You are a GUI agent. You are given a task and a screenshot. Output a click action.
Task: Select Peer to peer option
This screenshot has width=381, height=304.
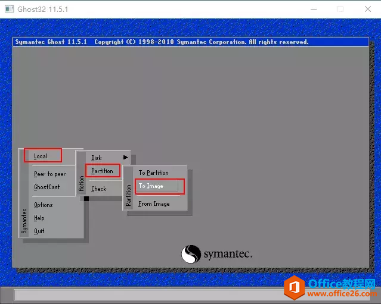click(x=50, y=174)
